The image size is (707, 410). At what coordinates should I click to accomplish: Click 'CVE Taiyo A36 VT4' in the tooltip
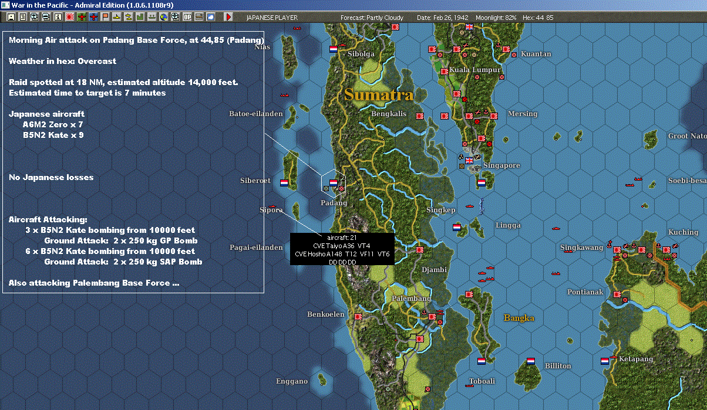(342, 245)
